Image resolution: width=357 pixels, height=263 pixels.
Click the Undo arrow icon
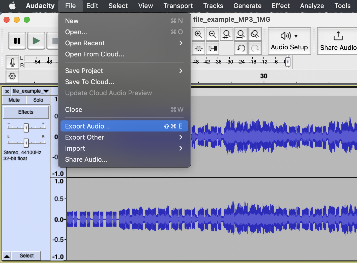coord(241,48)
